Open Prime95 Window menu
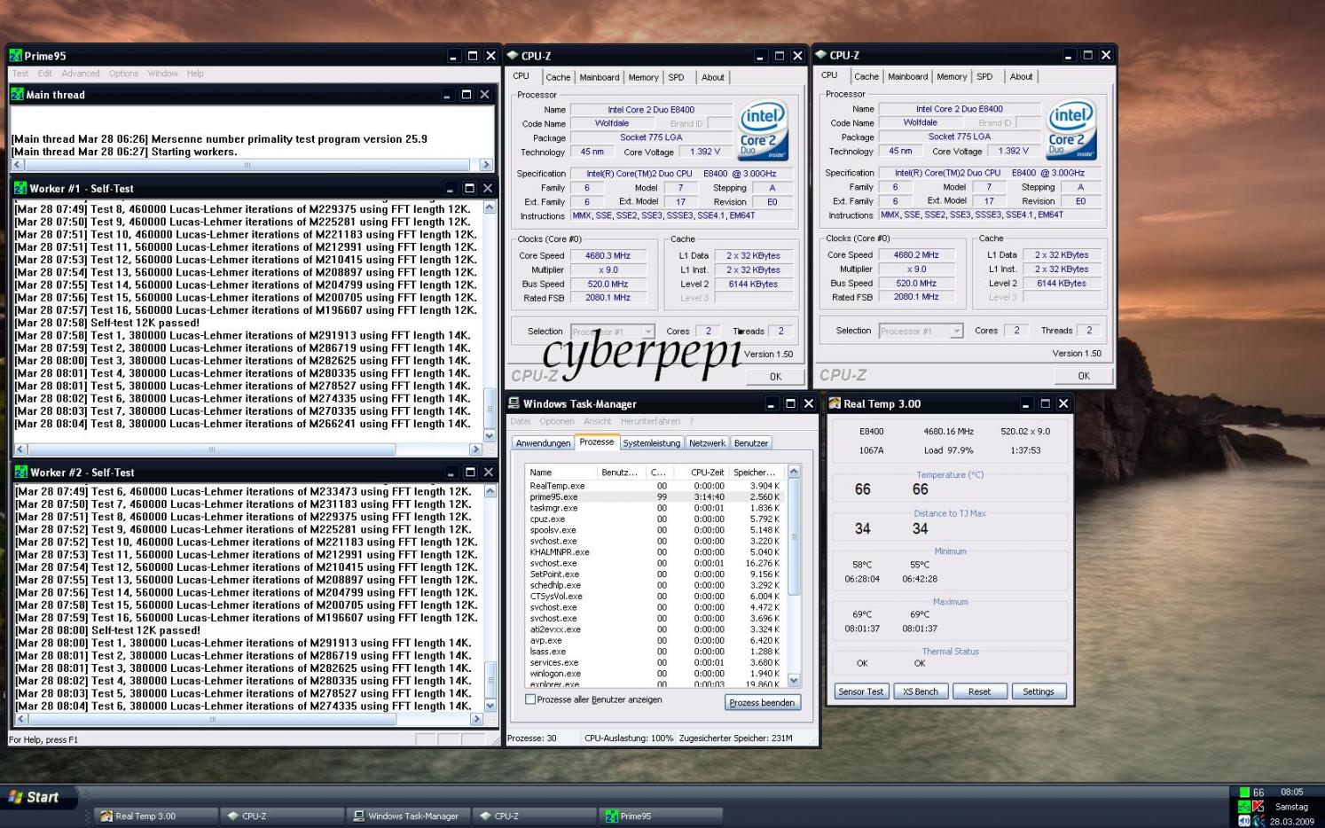The image size is (1325, 828). [162, 74]
